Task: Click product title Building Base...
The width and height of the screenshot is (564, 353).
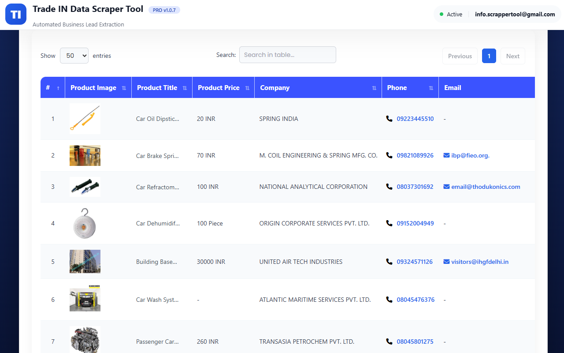Action: pos(156,262)
